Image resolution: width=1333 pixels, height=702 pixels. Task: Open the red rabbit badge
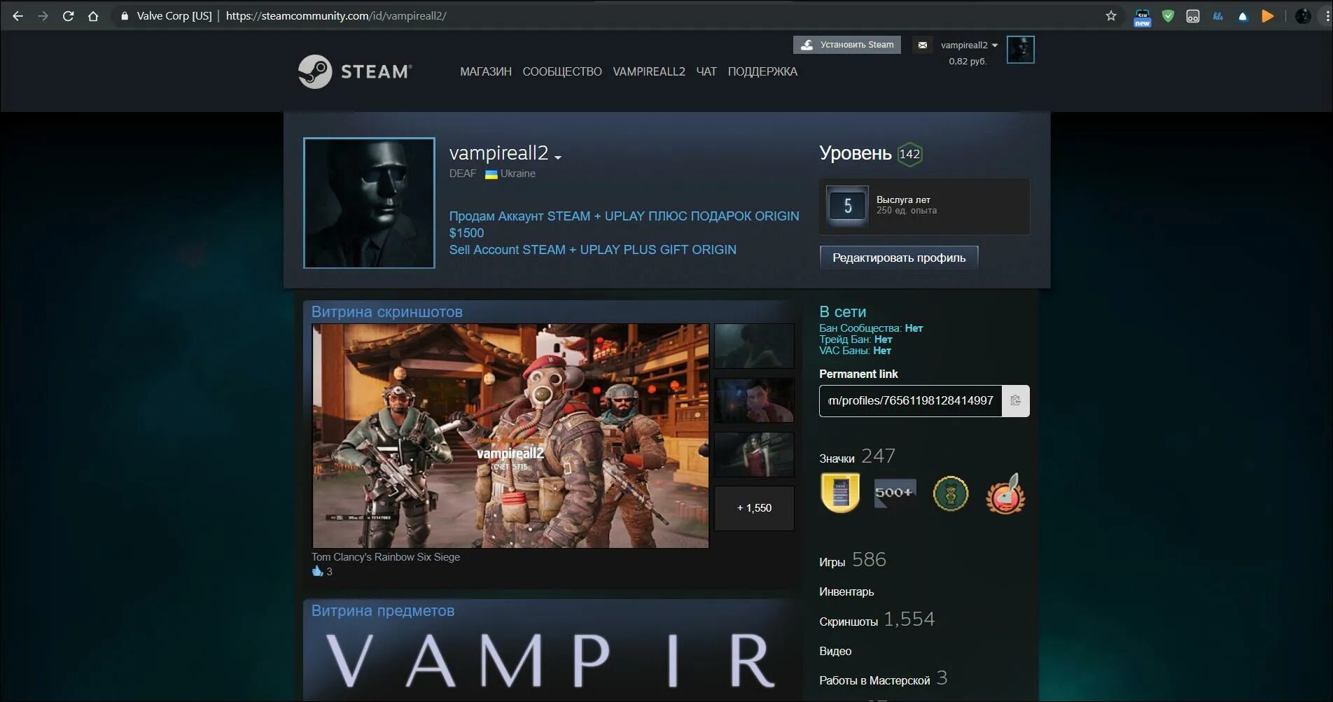(x=1005, y=493)
